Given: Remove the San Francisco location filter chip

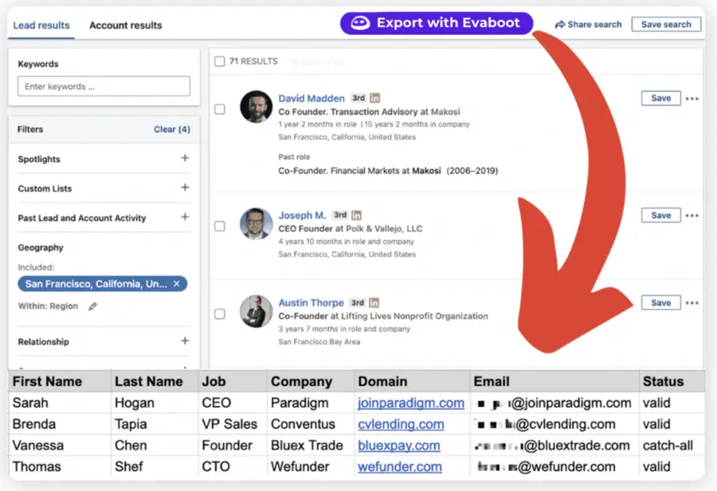Looking at the screenshot, I should pyautogui.click(x=178, y=284).
